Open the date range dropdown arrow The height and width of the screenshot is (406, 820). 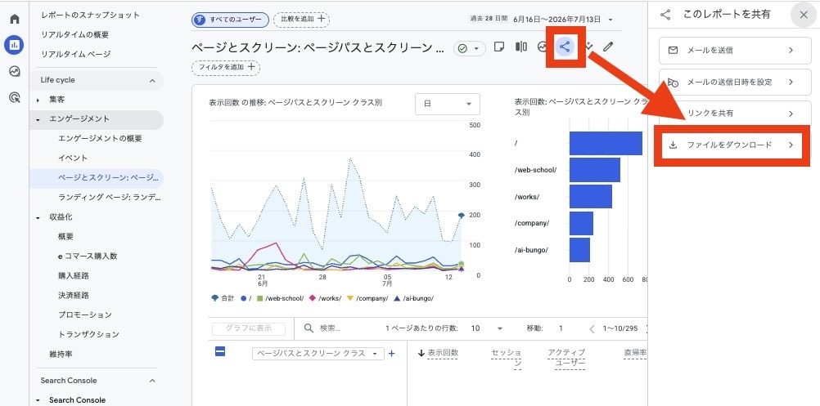(610, 20)
